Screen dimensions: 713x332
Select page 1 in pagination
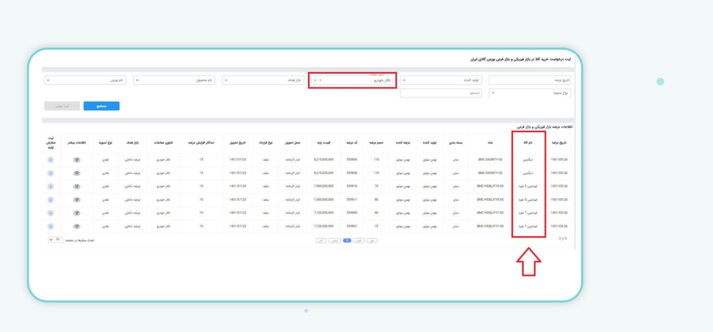coord(347,240)
